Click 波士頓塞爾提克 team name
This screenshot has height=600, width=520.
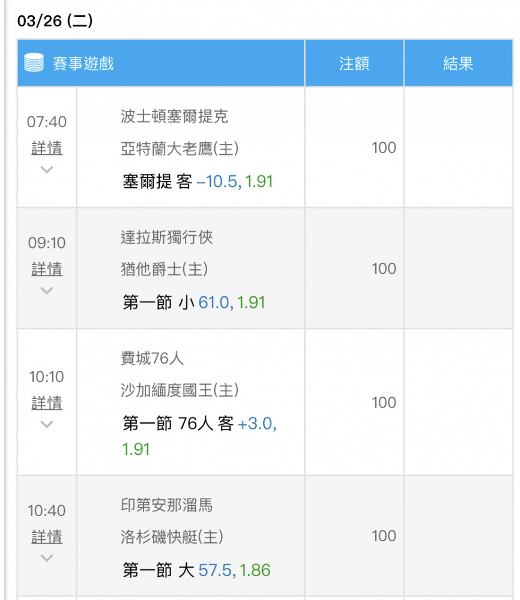pyautogui.click(x=174, y=116)
